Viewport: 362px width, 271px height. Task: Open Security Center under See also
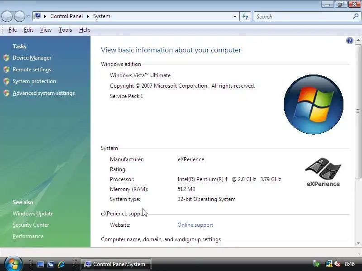tap(31, 225)
